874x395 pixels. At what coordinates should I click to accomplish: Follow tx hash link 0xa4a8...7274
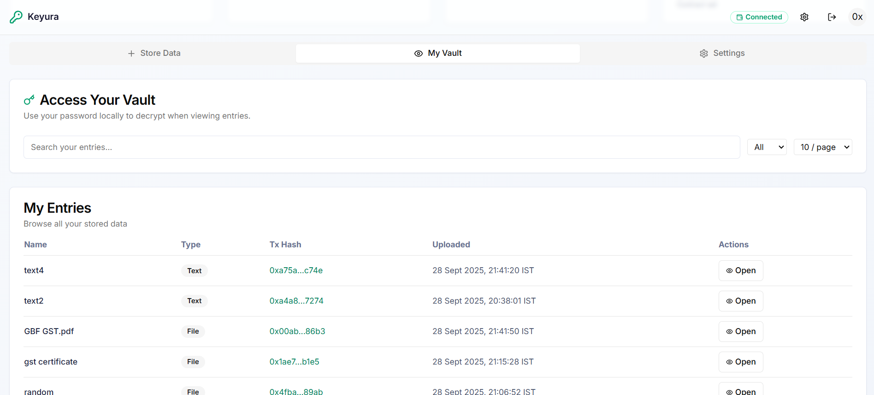[296, 301]
